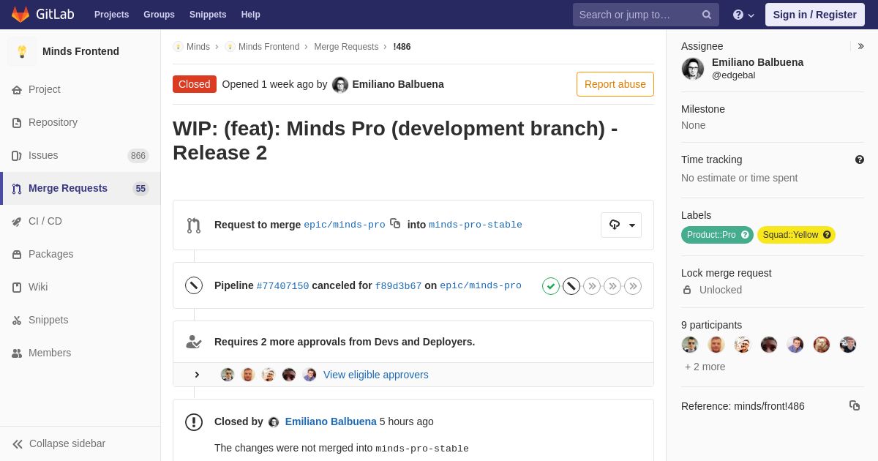878x461 pixels.
Task: Open the help question mark dropdown
Action: pos(743,15)
